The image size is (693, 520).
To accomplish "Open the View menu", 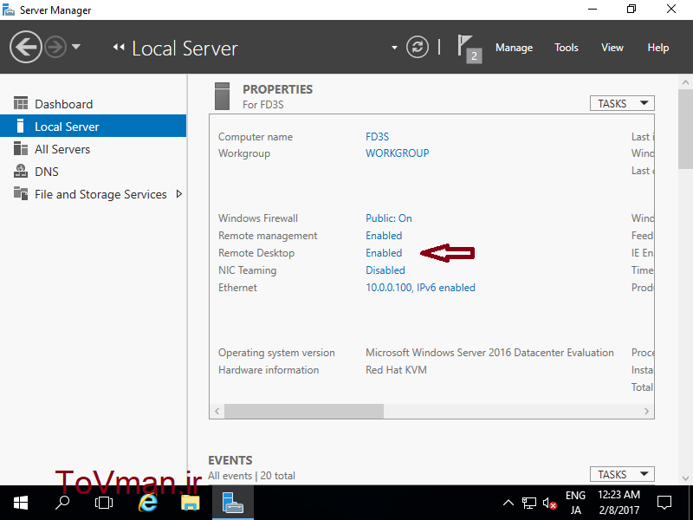I will point(612,48).
